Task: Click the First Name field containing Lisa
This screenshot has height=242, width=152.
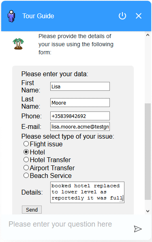Action: coord(80,86)
